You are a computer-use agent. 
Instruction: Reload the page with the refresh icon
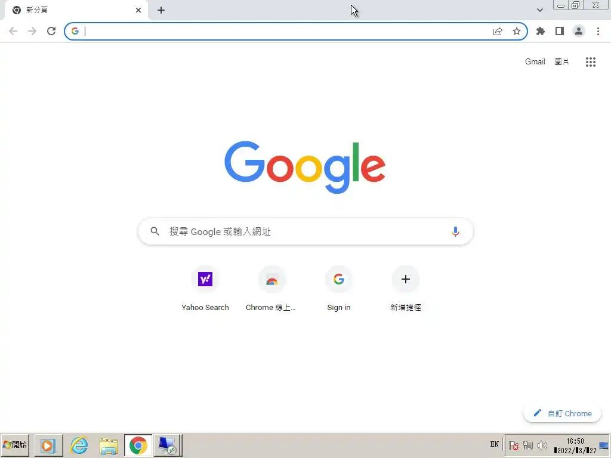tap(51, 31)
